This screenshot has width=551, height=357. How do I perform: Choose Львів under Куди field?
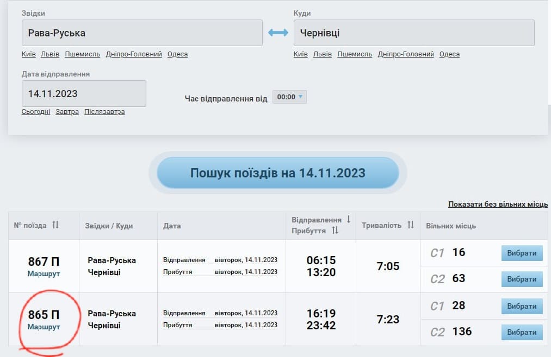[x=322, y=54]
